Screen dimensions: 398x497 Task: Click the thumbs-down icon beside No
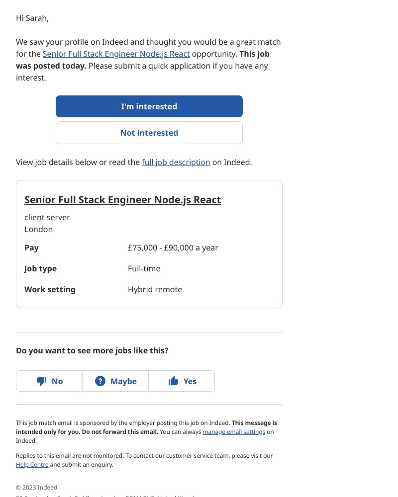click(42, 381)
